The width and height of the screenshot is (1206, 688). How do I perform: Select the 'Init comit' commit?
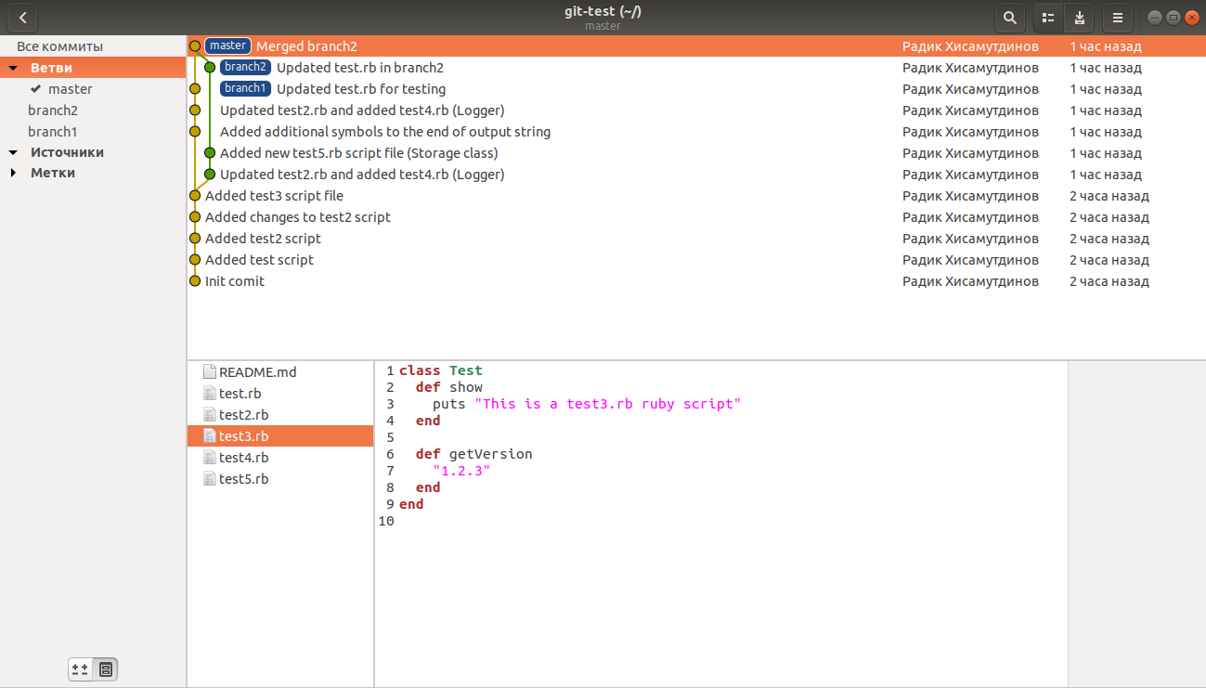coord(235,281)
